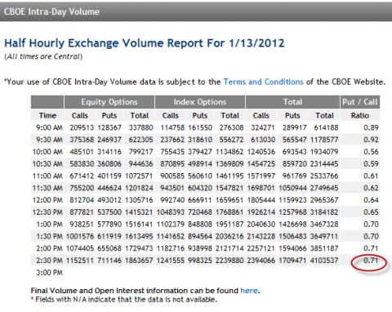Click total volume value 614188
Viewport: 392px width, 312px height.
tap(326, 127)
